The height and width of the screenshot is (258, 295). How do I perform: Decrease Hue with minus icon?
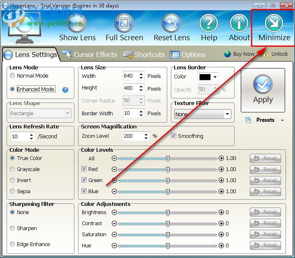114,246
